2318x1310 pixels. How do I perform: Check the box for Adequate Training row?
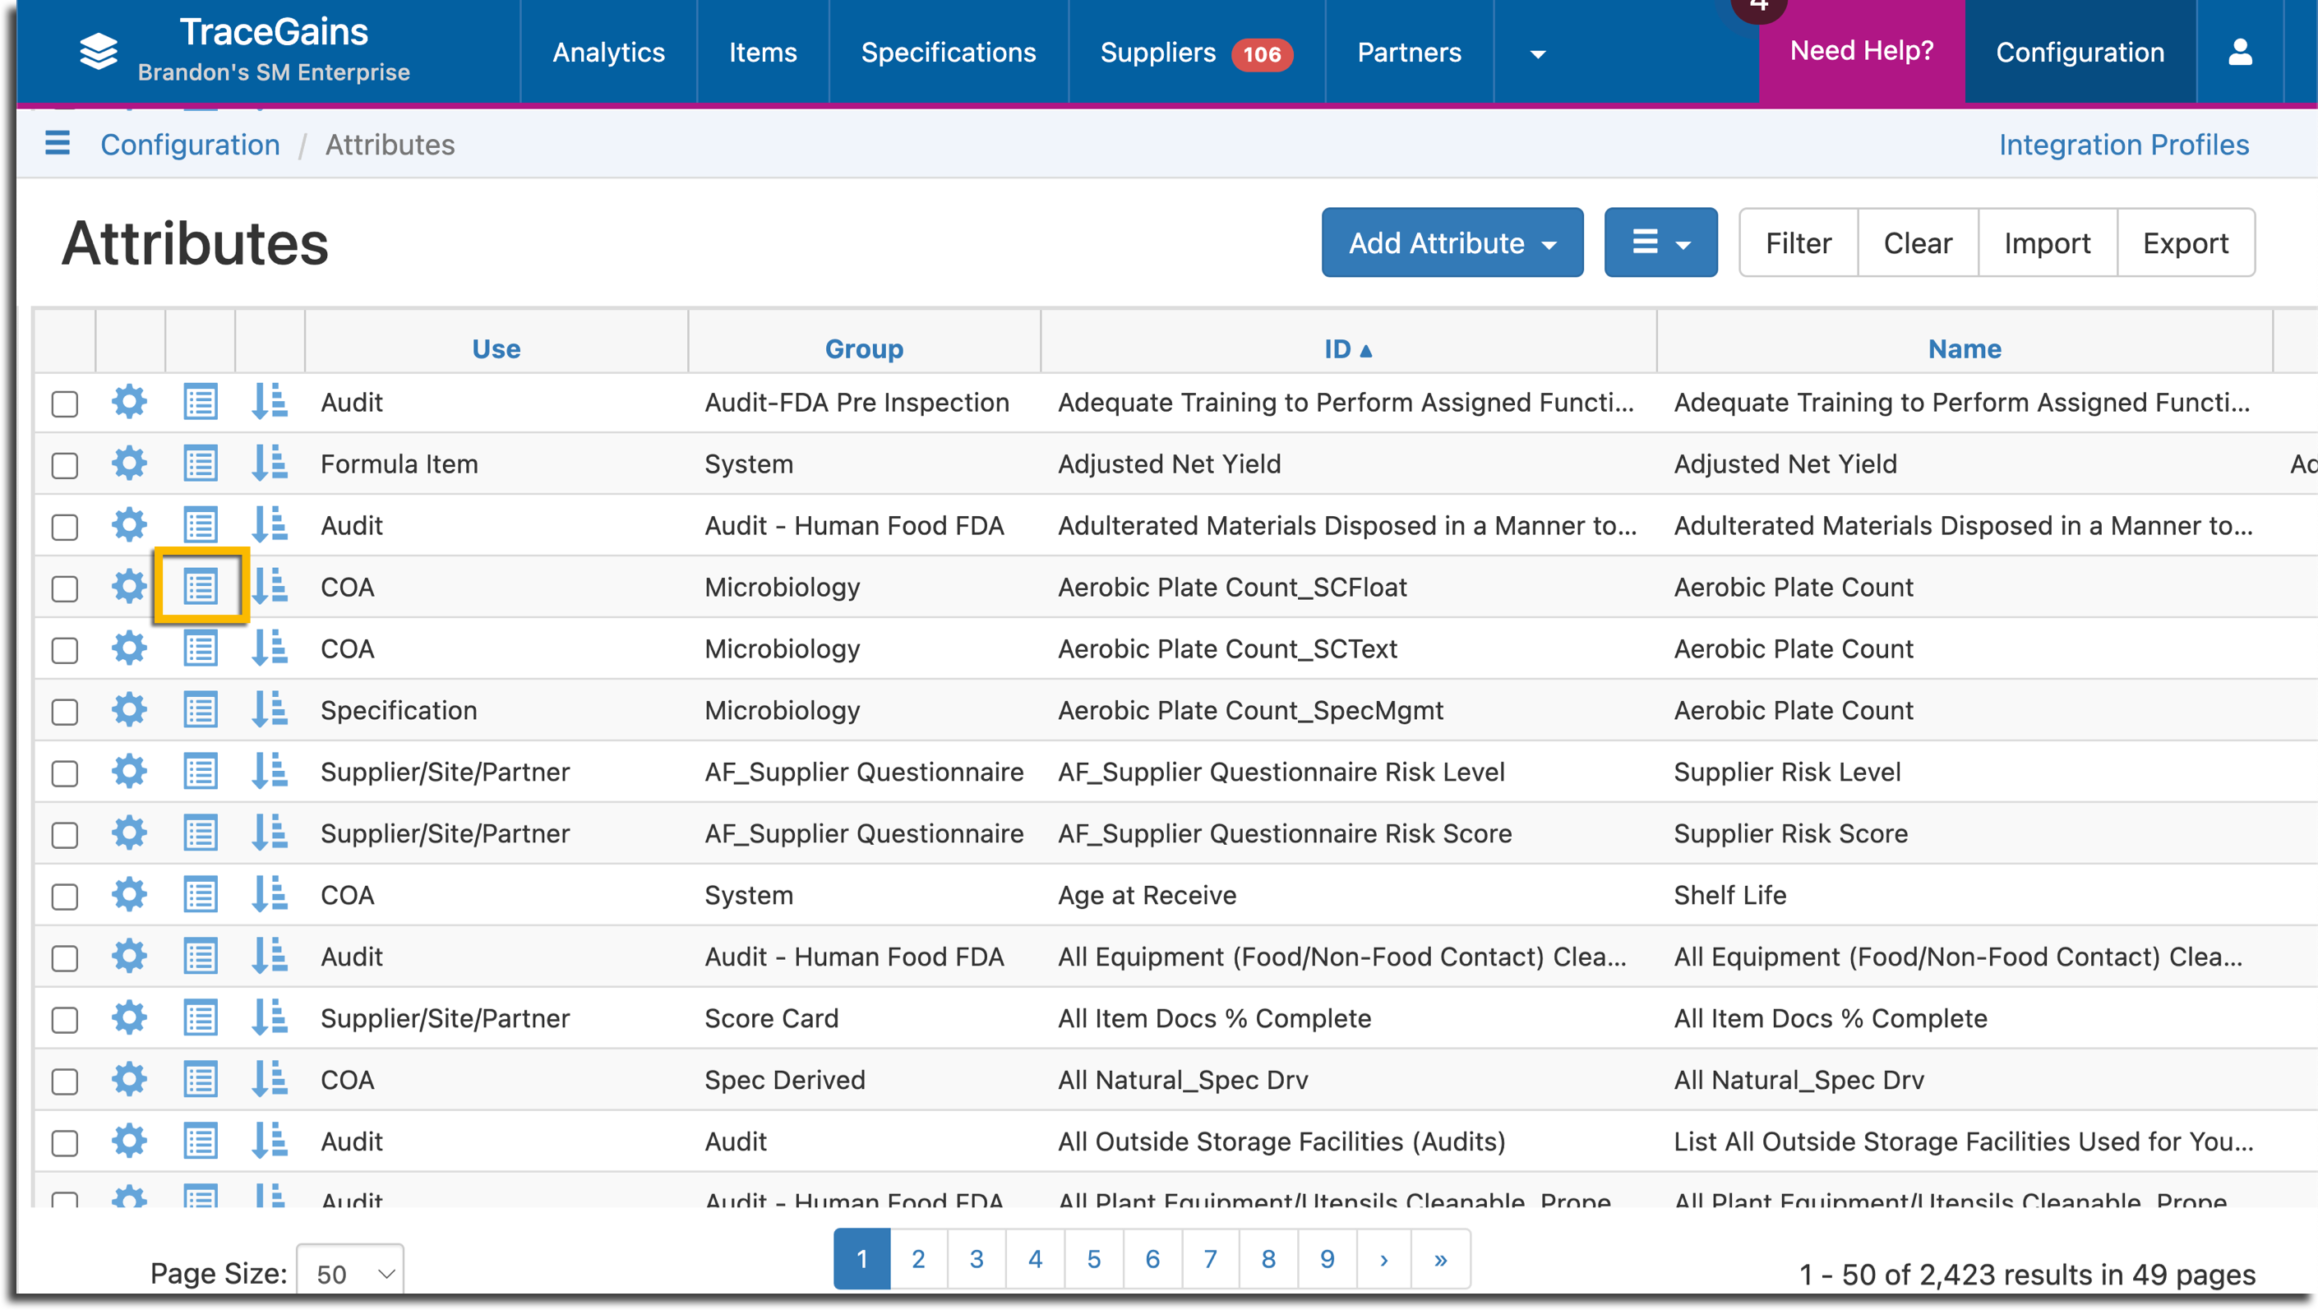click(x=65, y=404)
